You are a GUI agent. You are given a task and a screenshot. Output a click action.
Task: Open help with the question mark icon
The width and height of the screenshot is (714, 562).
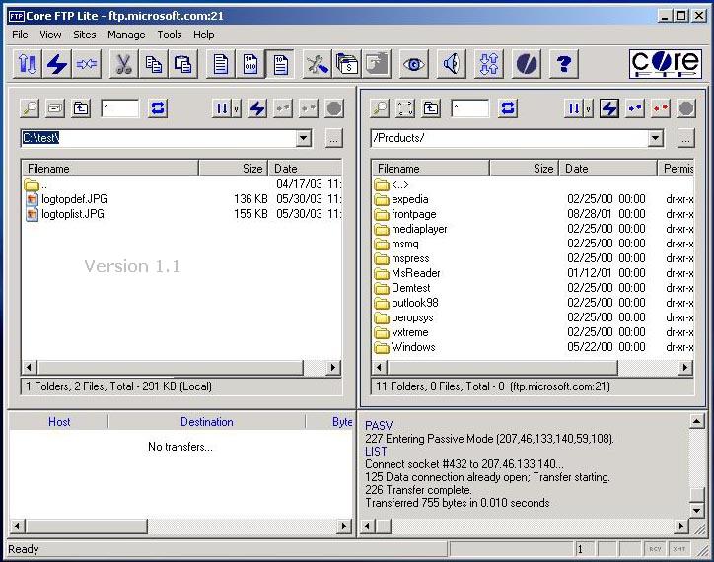[x=564, y=64]
